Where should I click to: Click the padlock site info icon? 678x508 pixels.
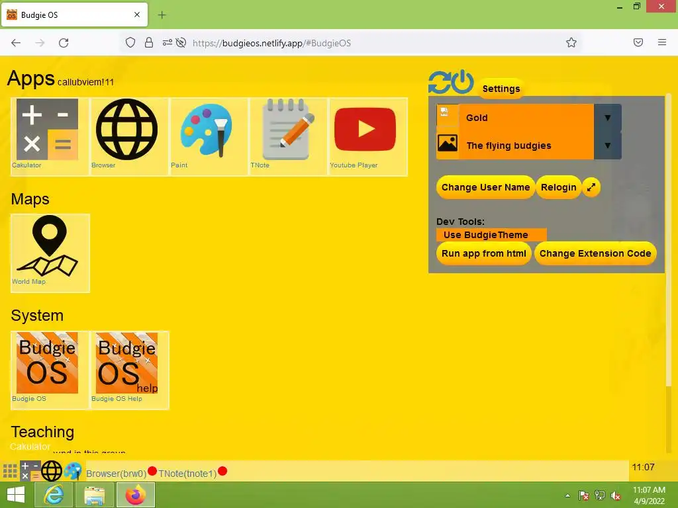point(149,42)
